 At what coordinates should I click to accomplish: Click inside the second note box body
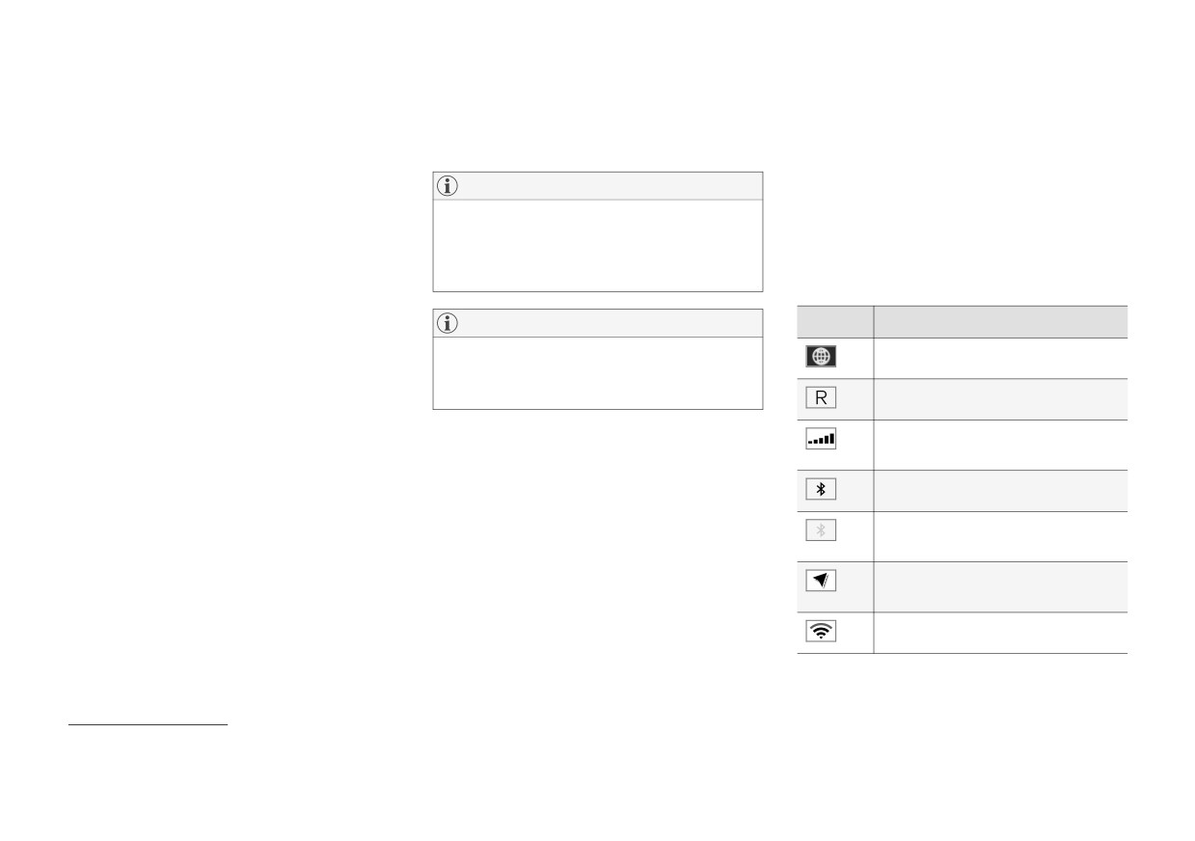[x=598, y=373]
